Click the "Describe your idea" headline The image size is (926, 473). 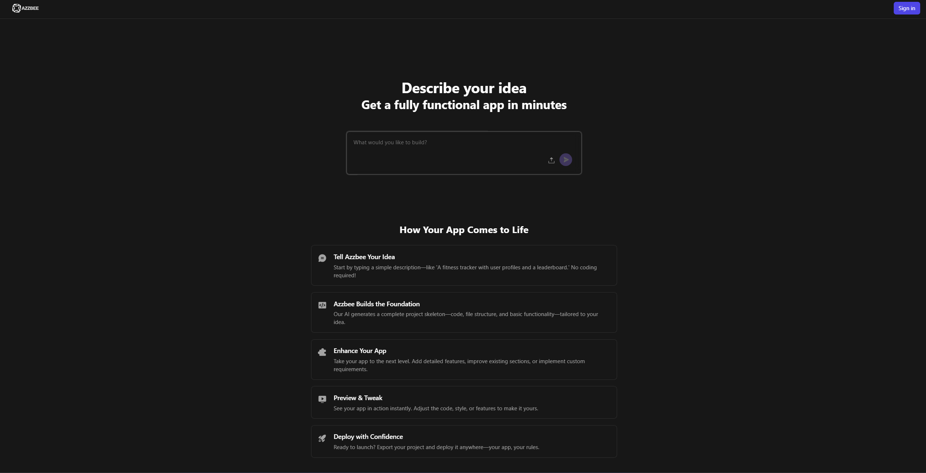click(x=464, y=88)
